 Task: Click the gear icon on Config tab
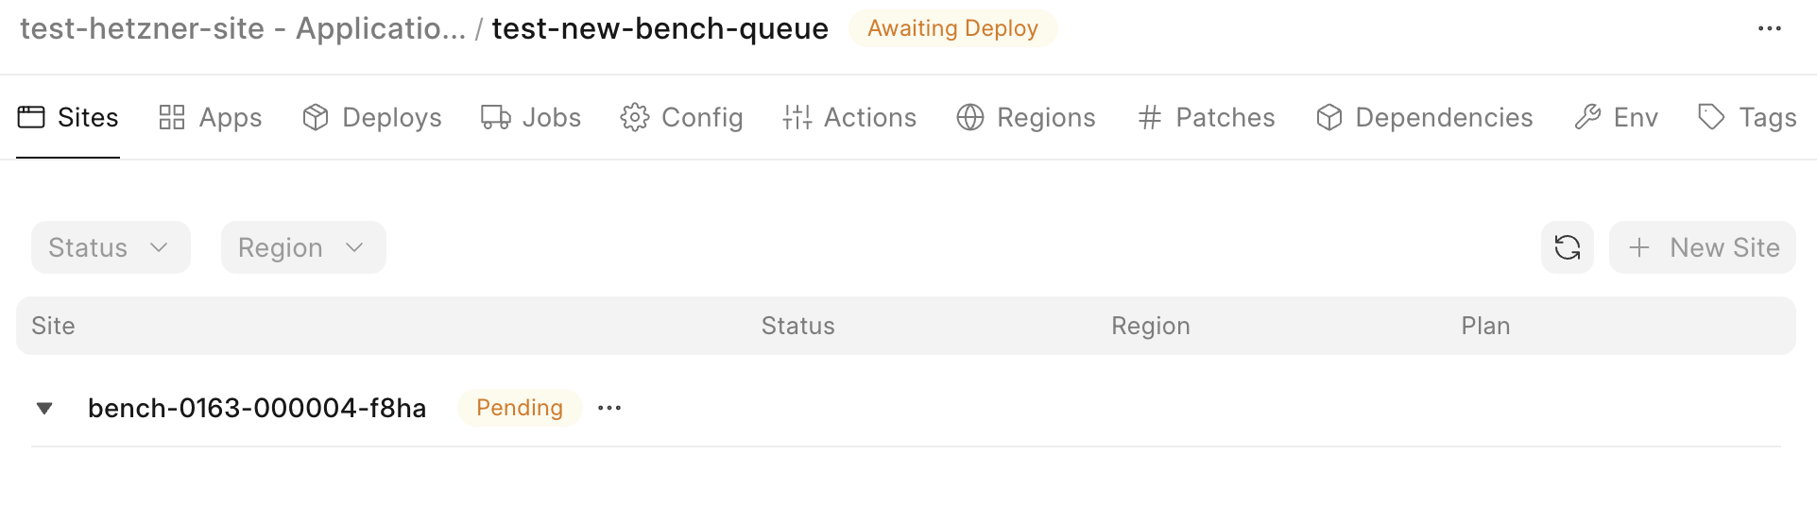click(x=635, y=117)
